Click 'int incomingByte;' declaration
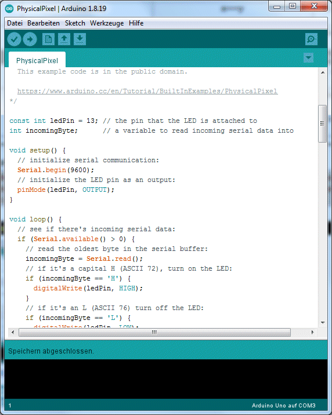332x415 pixels. pyautogui.click(x=44, y=130)
